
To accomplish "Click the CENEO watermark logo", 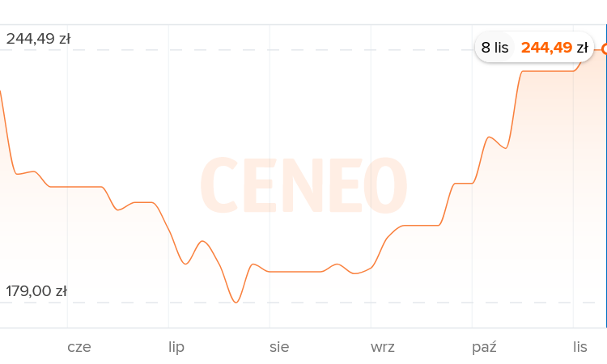I will coord(303,186).
